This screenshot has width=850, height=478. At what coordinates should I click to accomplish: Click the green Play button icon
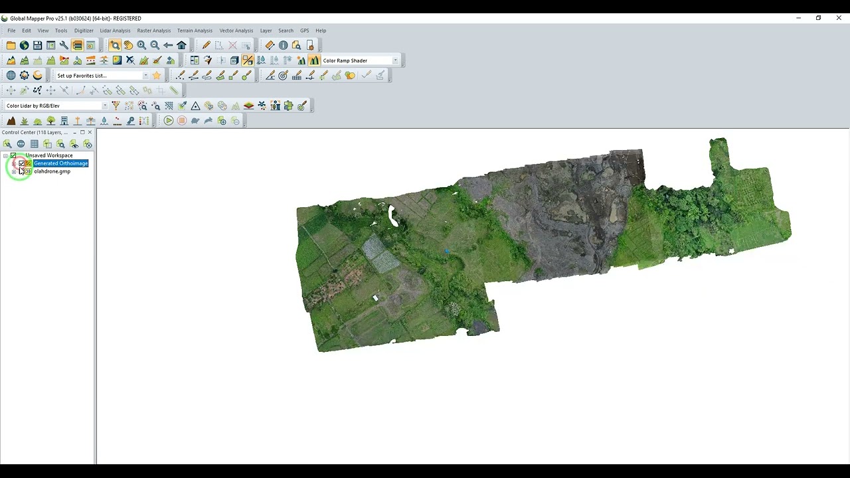point(169,121)
